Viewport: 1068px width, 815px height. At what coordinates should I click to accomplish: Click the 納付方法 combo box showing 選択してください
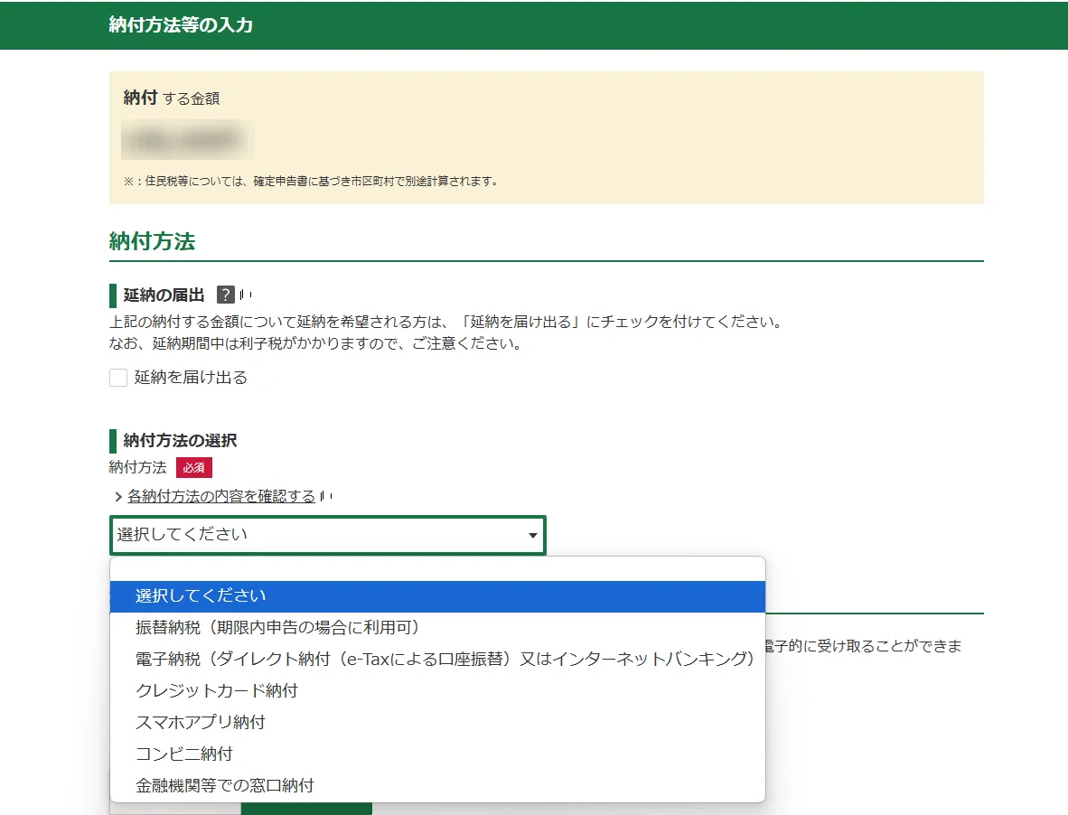click(328, 535)
